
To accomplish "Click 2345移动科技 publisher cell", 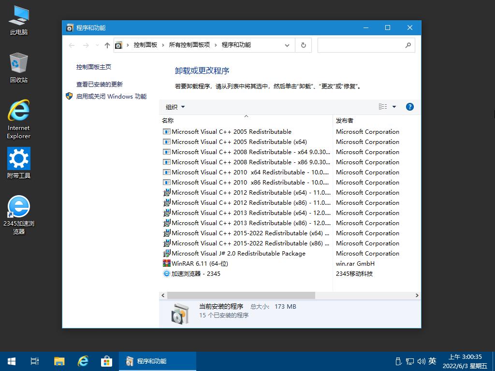I will (354, 273).
